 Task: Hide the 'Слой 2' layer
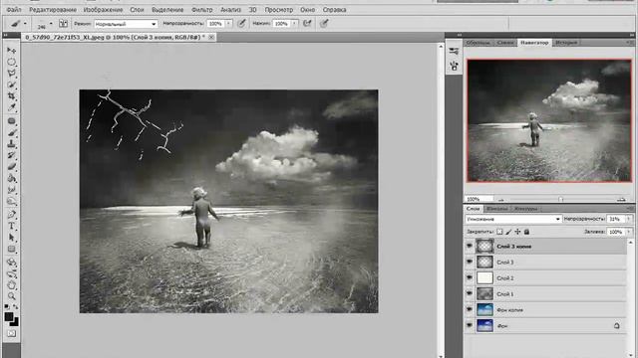[x=470, y=277]
